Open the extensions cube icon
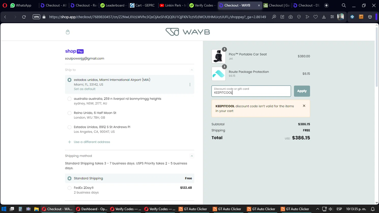Screen dimensions: 379x213 pos(370,17)
